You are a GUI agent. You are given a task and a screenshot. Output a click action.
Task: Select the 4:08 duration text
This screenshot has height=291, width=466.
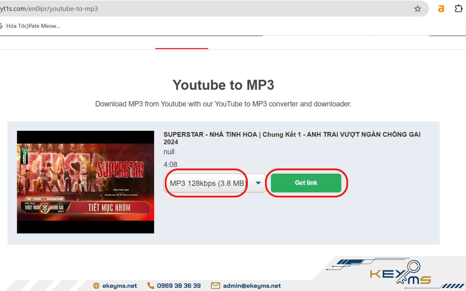tap(170, 164)
